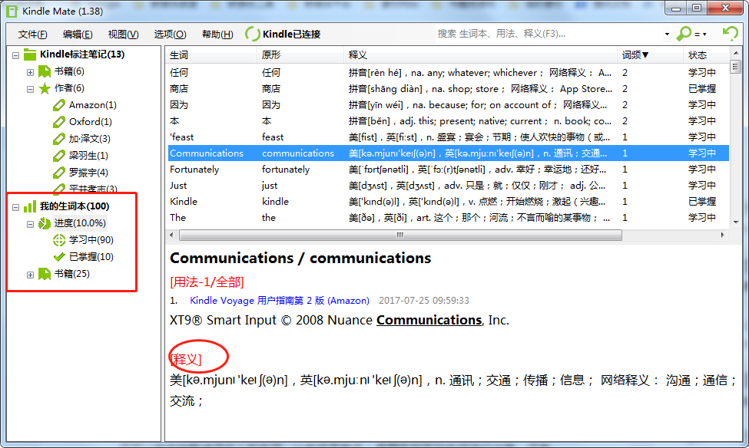Image resolution: width=749 pixels, height=448 pixels.
Task: Click the horizontal scrollbar left arrow
Action: (x=171, y=236)
